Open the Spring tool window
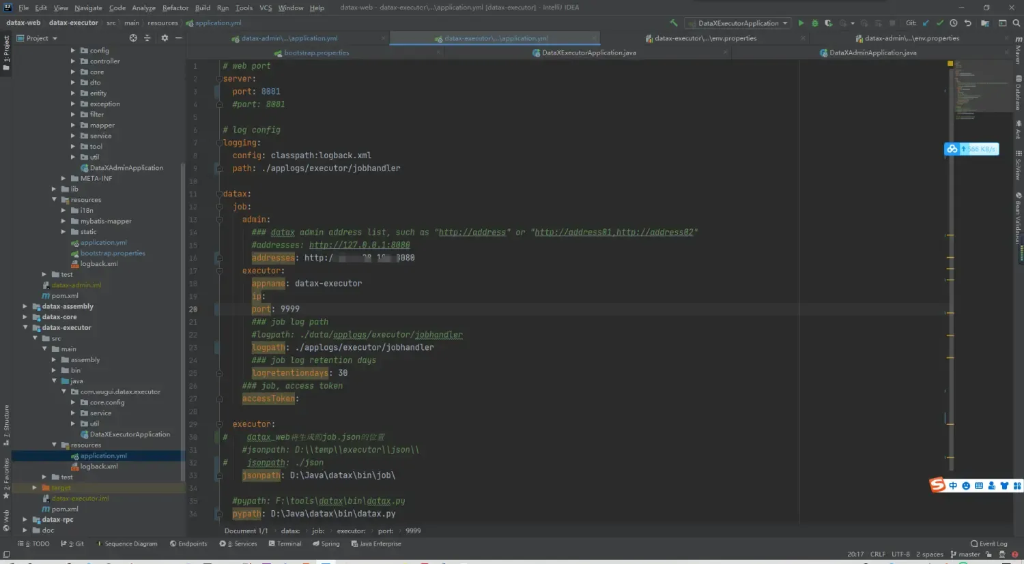This screenshot has width=1024, height=564. (x=326, y=544)
